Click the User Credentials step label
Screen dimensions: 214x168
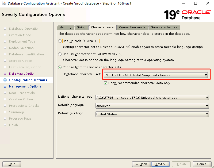click(22, 93)
